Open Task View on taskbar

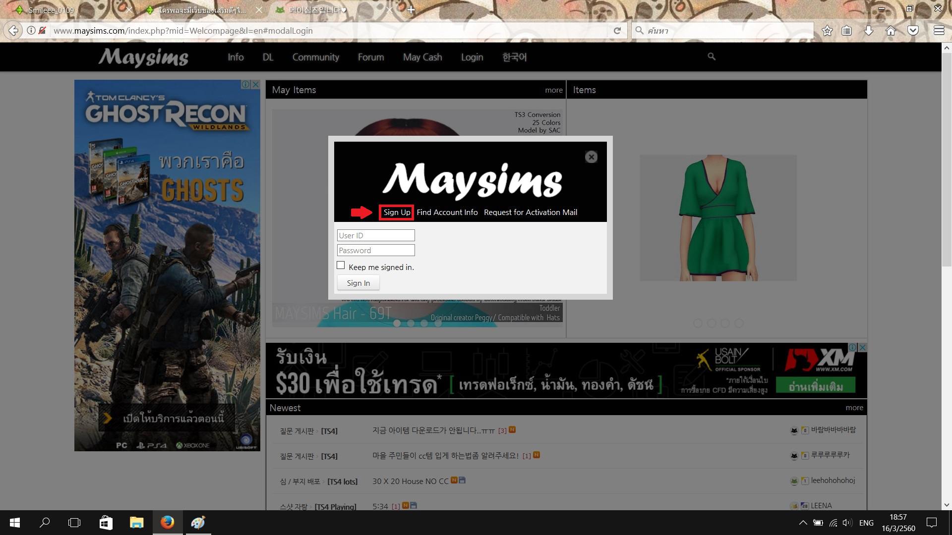coord(74,523)
